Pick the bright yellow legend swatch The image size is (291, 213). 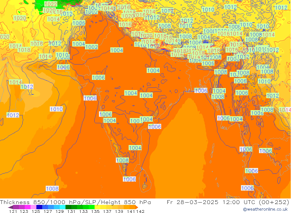[x=97, y=207]
